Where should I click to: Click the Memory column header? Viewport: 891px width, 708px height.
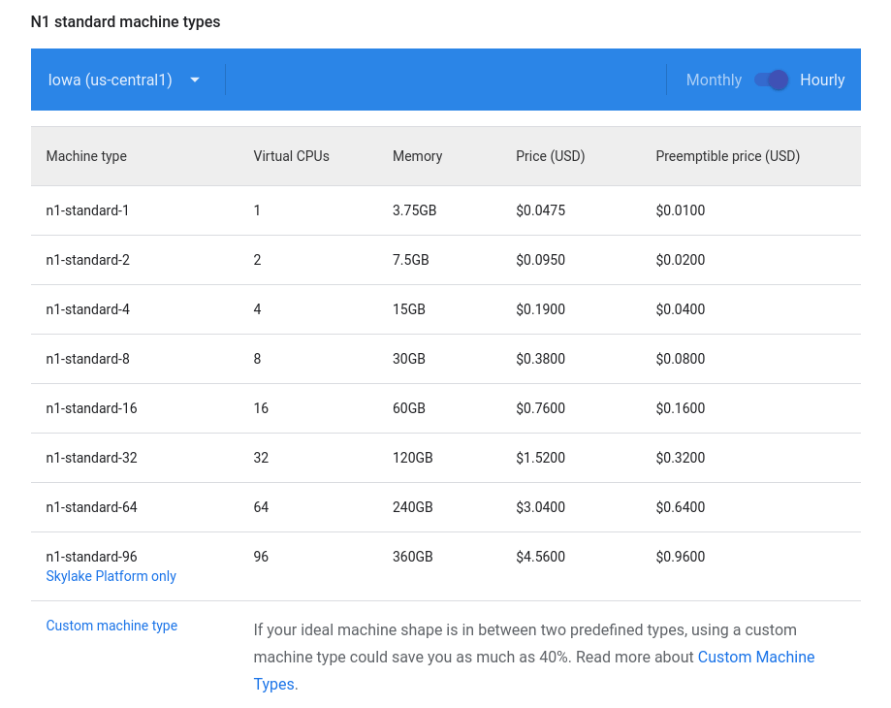click(x=417, y=156)
